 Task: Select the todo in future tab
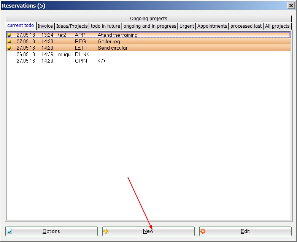click(x=105, y=26)
